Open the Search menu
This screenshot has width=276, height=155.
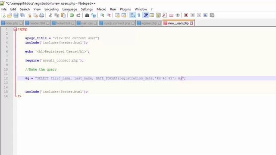[25, 9]
